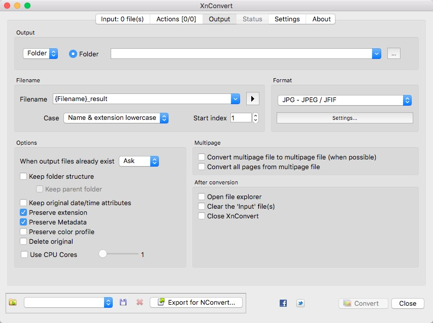Click the filename pattern arrow button
Screen dimensions: 433x323
(x=252, y=99)
